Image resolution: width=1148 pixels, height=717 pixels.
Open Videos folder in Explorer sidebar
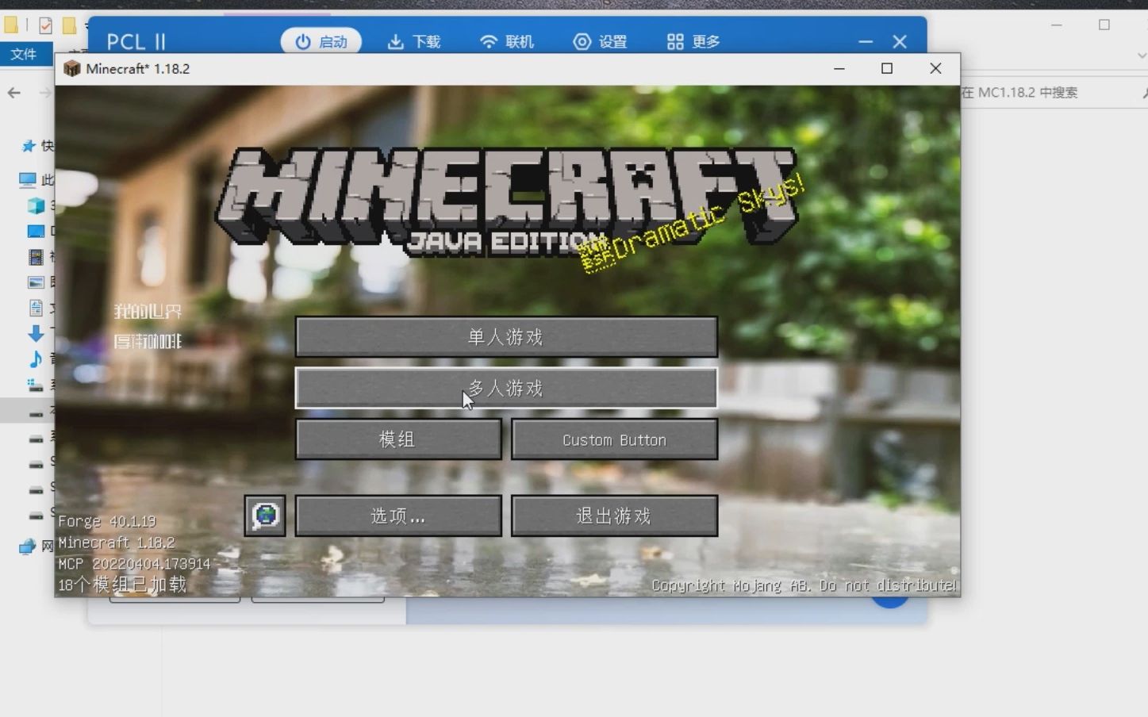coord(36,256)
